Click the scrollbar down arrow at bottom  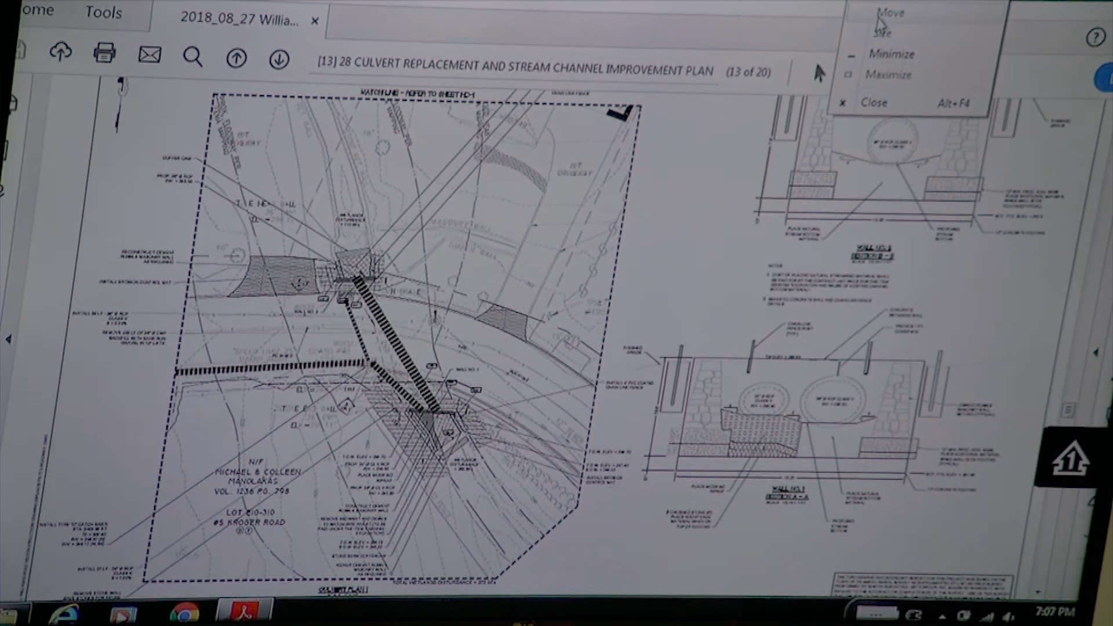[x=1037, y=592]
